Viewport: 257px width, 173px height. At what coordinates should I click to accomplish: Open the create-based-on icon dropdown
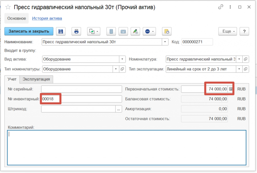[94, 31]
